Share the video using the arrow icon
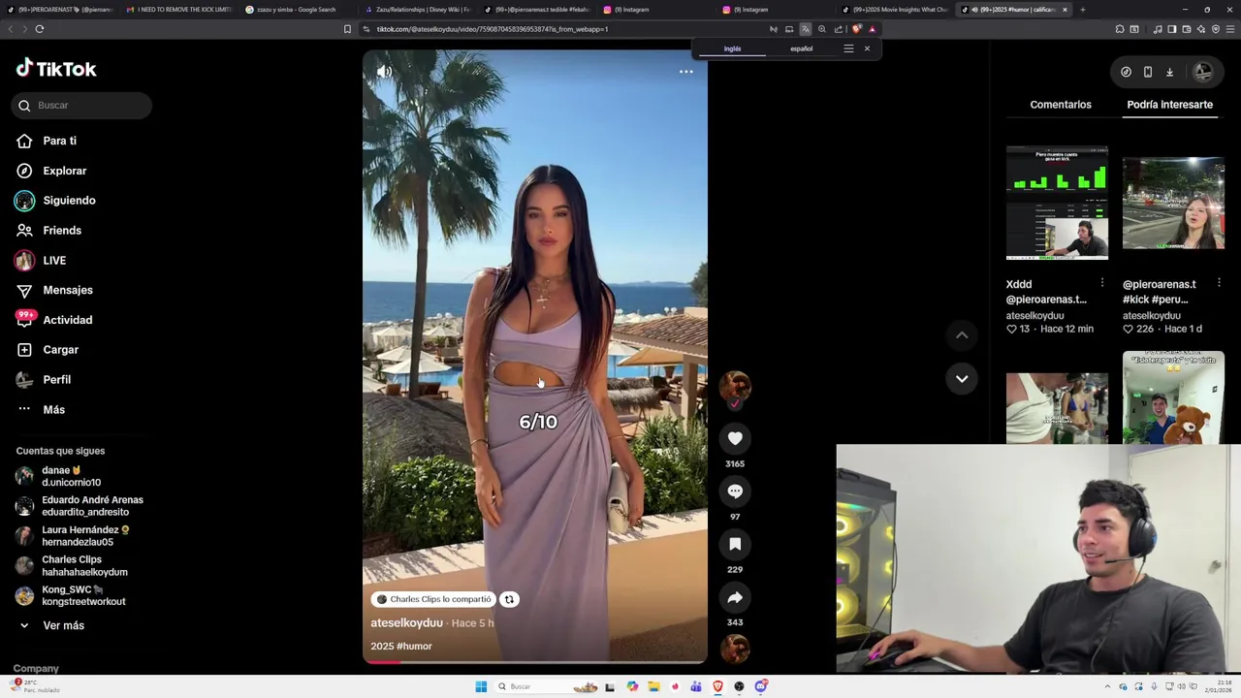The width and height of the screenshot is (1241, 698). (735, 597)
